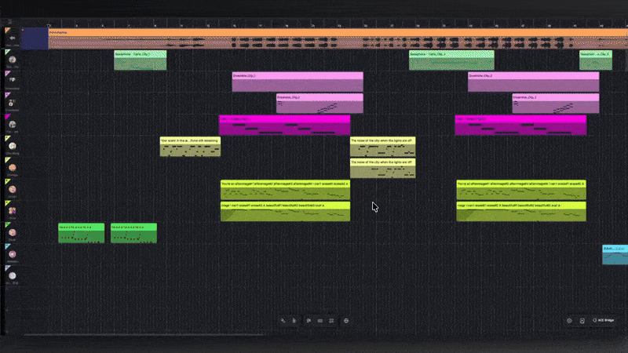Click the sliders icon in bottom toolbar
Image resolution: width=628 pixels, height=353 pixels.
[x=332, y=320]
